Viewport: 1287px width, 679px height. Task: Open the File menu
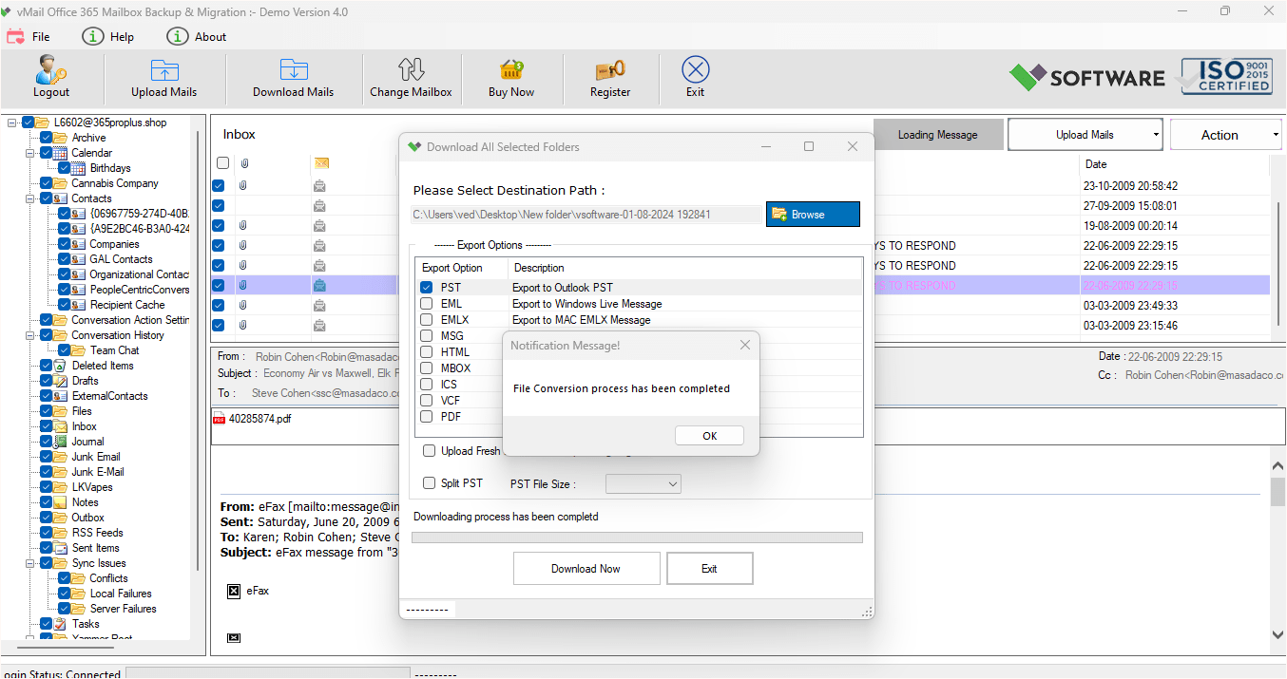(29, 36)
